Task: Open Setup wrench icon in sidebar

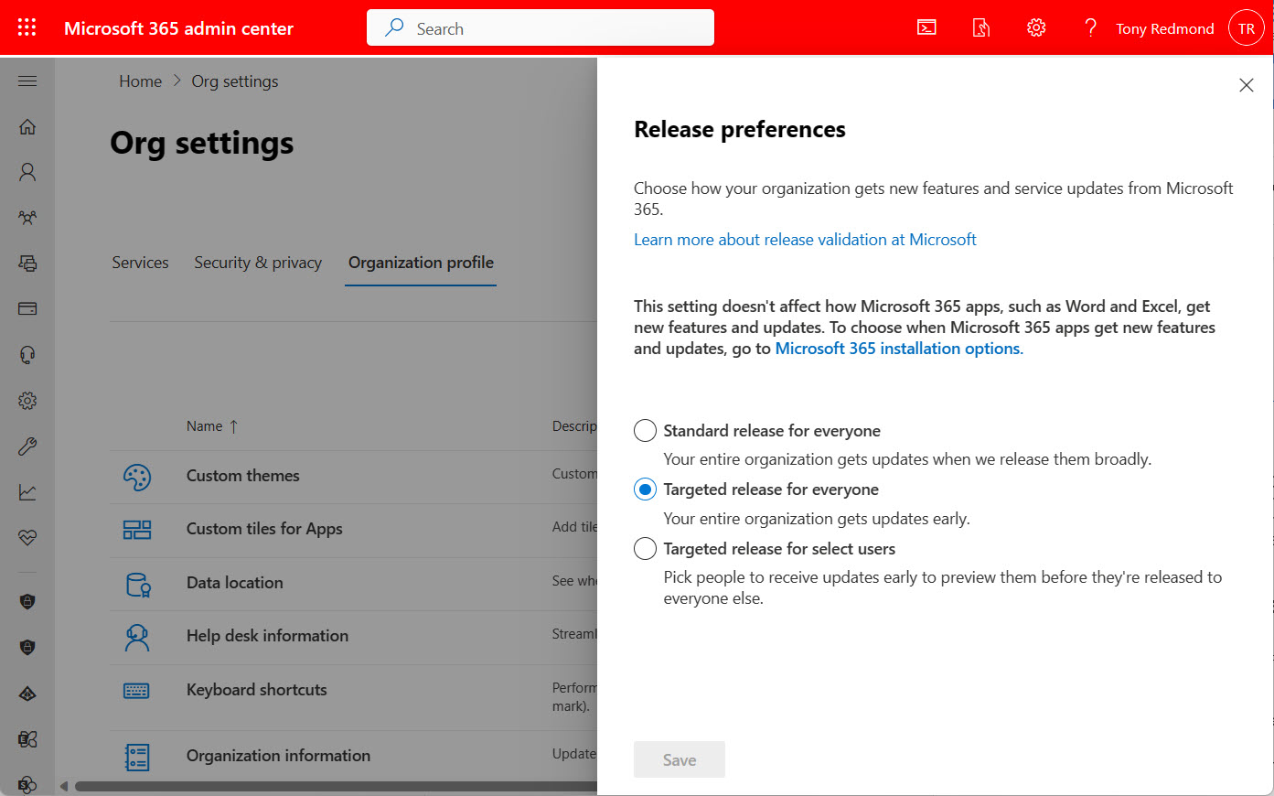Action: click(27, 446)
